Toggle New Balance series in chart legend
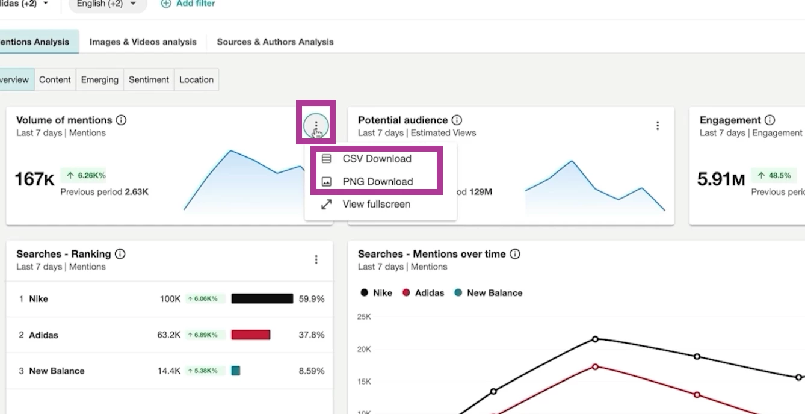Viewport: 805px width, 414px height. point(489,293)
